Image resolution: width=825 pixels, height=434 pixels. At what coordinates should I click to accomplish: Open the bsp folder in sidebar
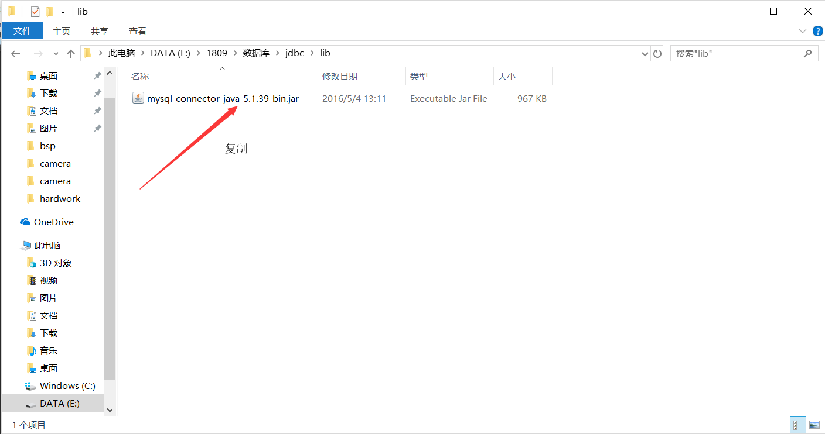coord(47,146)
